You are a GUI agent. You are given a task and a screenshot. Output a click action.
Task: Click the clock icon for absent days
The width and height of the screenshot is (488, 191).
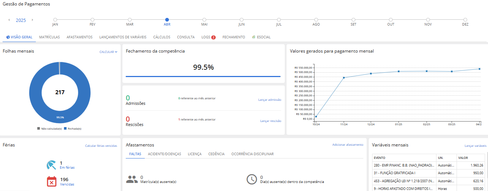tap(251, 179)
